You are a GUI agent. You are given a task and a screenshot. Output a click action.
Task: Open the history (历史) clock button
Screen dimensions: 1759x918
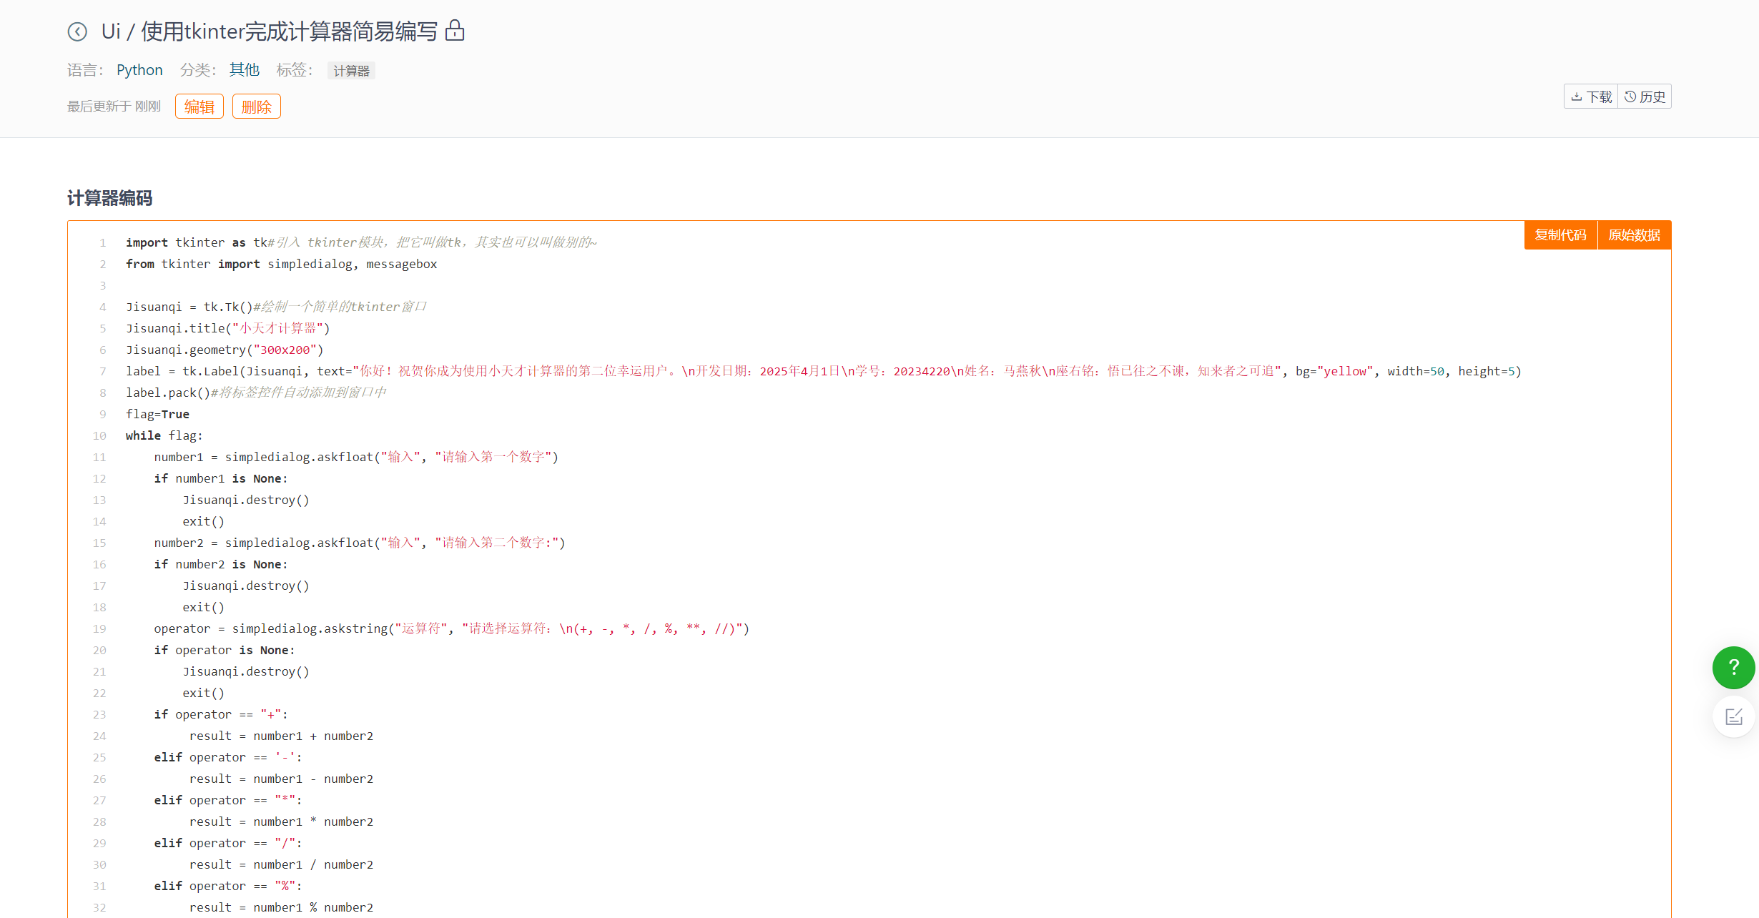click(x=1645, y=97)
